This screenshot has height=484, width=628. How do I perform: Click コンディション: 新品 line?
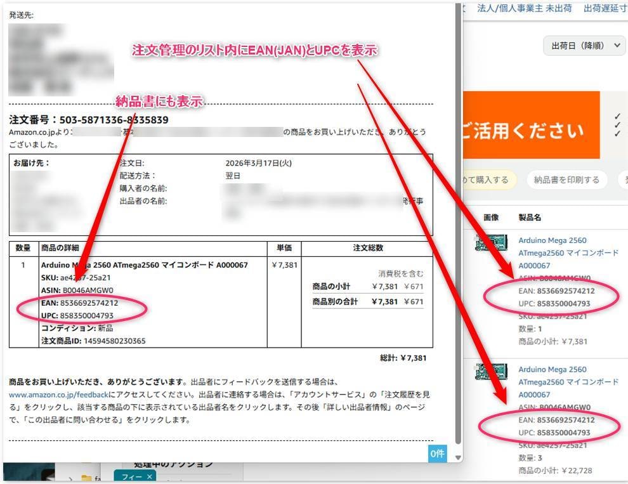click(77, 328)
